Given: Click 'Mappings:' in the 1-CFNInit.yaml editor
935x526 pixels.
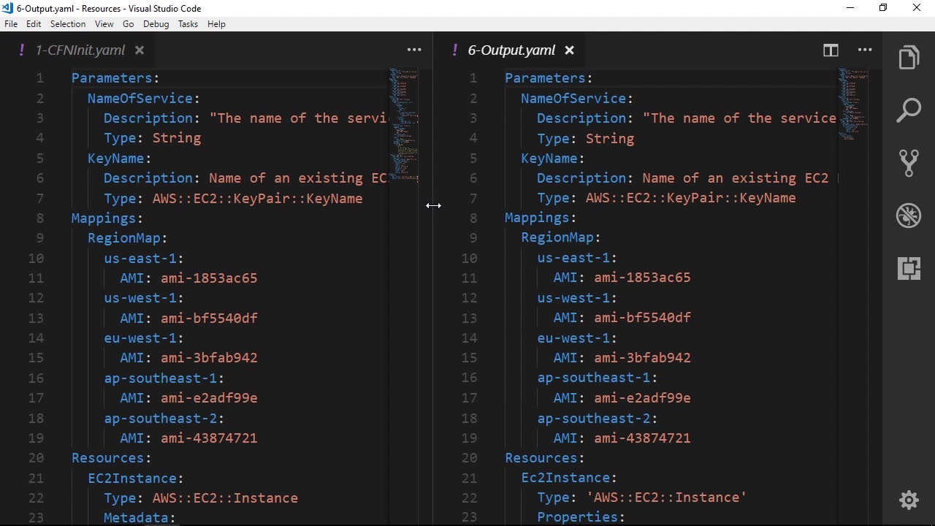Looking at the screenshot, I should (107, 218).
